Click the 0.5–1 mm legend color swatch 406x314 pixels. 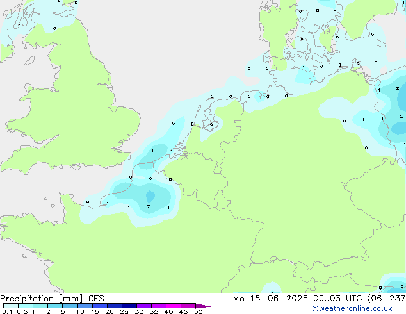point(26,306)
